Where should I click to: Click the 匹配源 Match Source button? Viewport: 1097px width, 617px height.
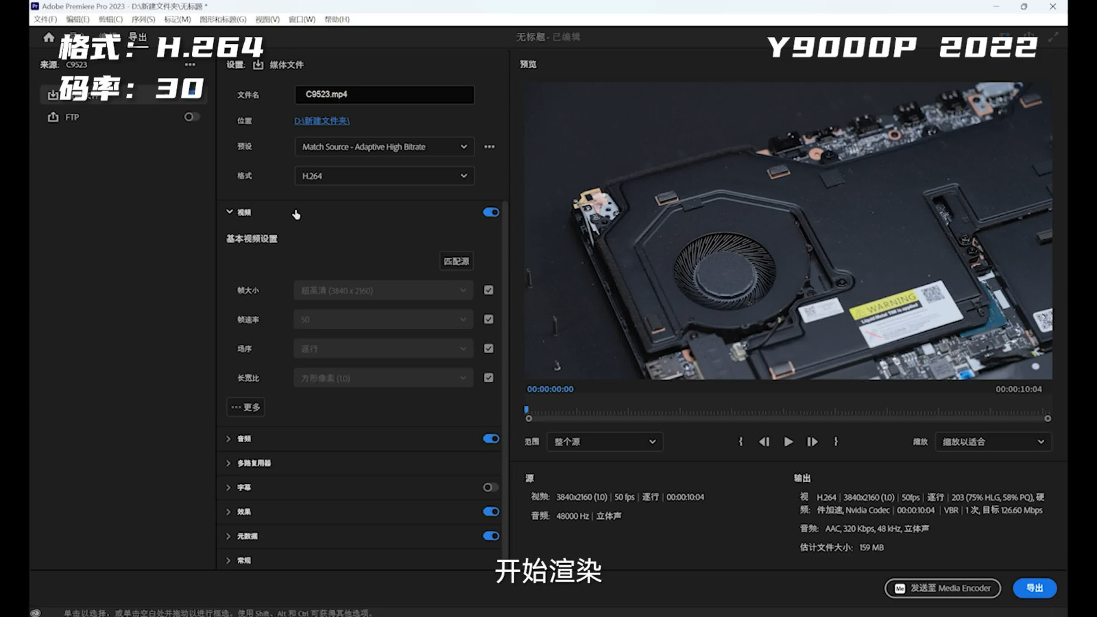457,261
